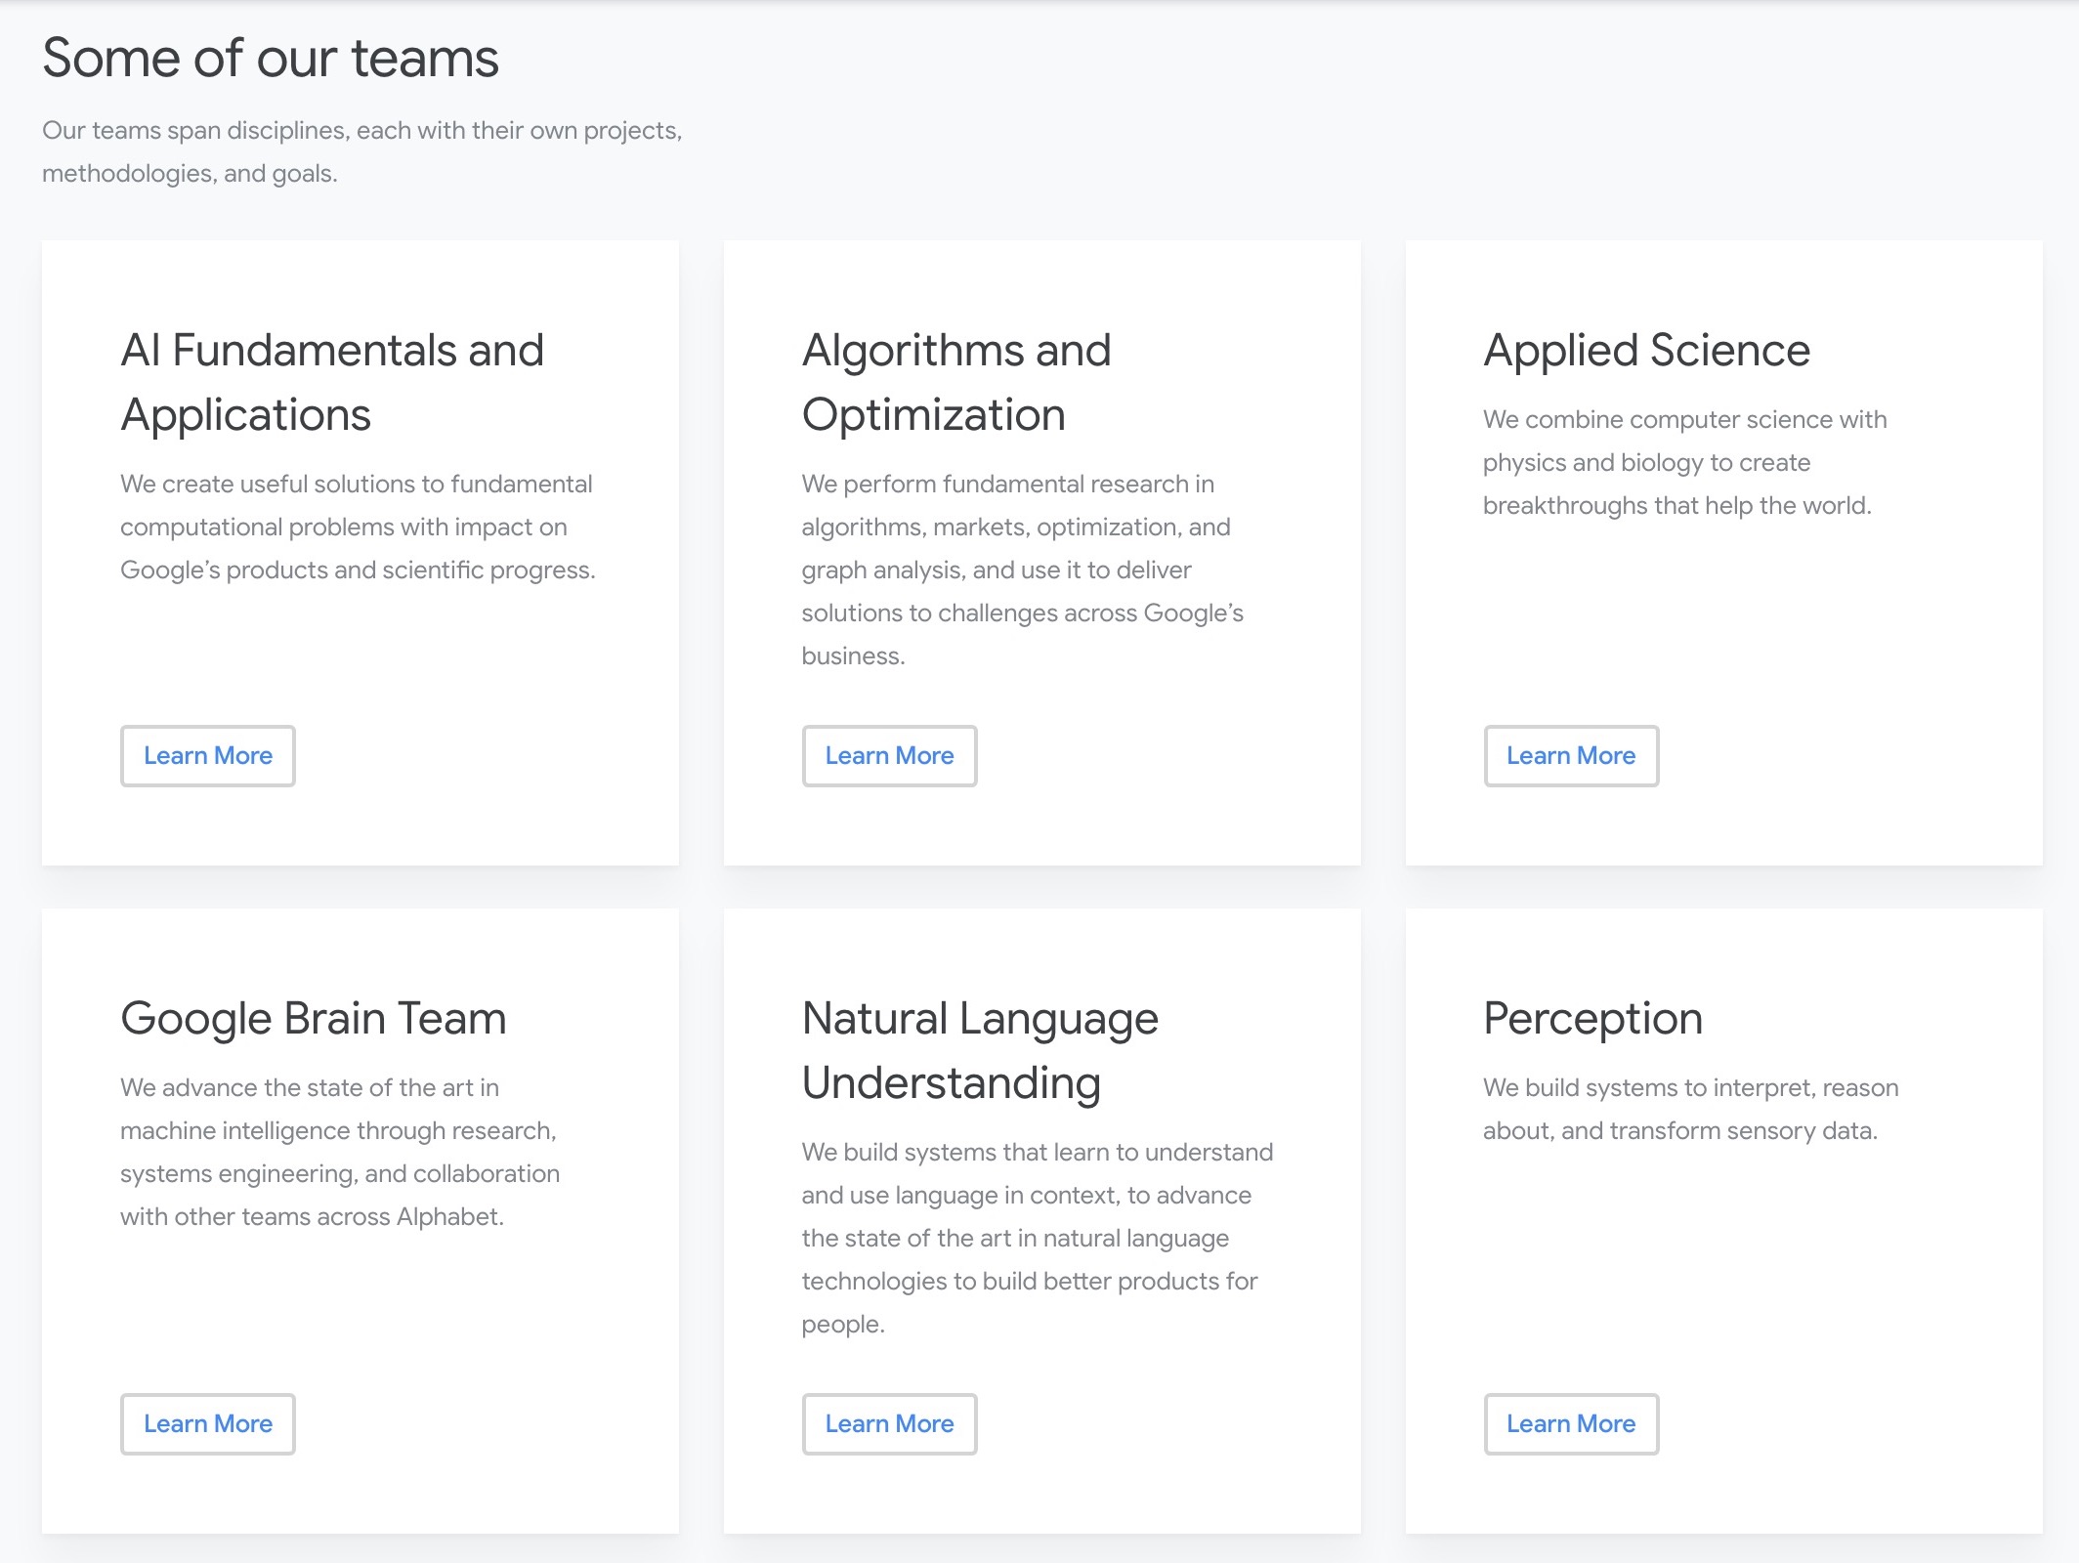
Task: Select the Natural Language Understanding heading
Action: tap(979, 1049)
